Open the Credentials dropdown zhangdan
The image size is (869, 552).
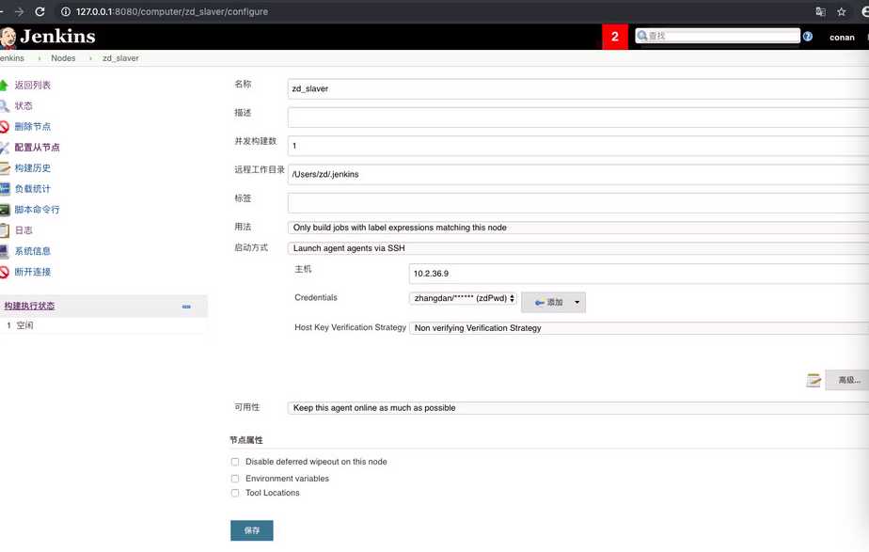(463, 299)
